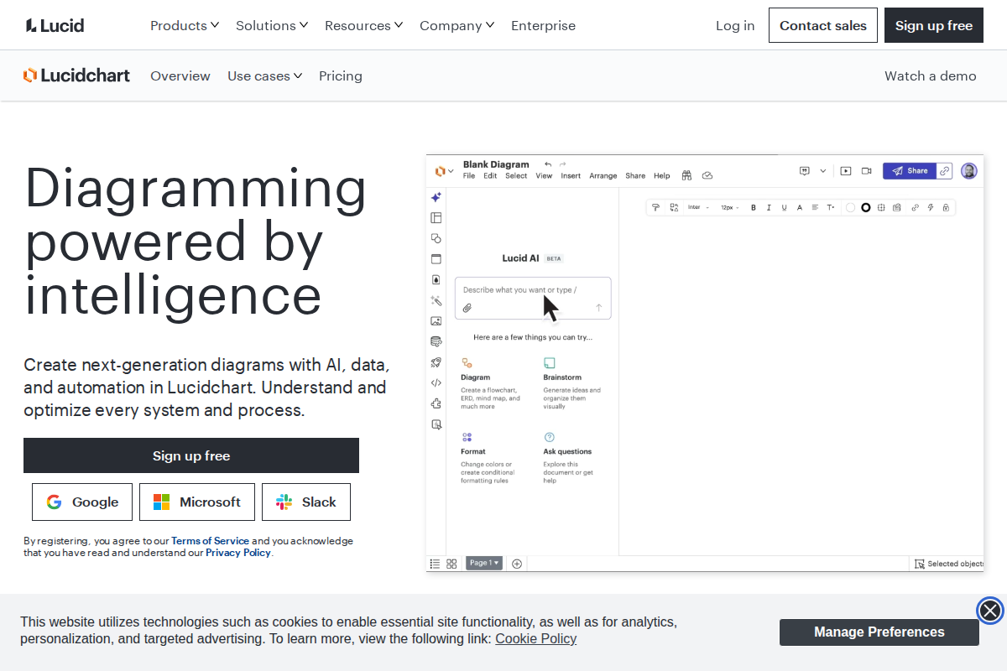Click the code brackets icon in sidebar
Screen dimensions: 1007x671
[x=436, y=382]
